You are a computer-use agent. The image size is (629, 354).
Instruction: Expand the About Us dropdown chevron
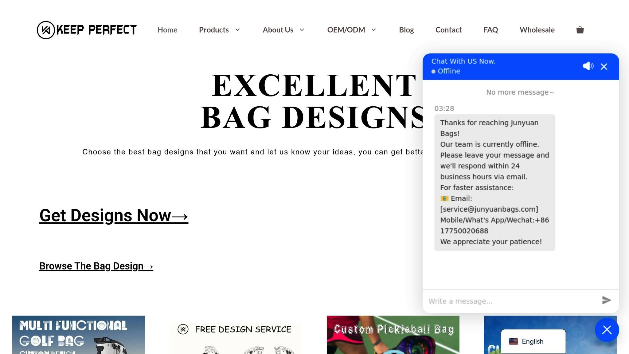302,30
